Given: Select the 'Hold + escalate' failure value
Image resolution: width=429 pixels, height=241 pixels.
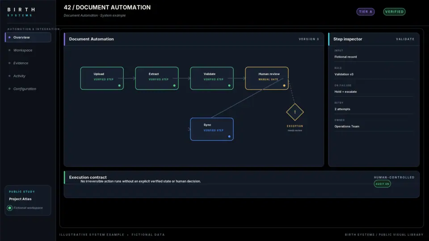Looking at the screenshot, I should tap(345, 92).
